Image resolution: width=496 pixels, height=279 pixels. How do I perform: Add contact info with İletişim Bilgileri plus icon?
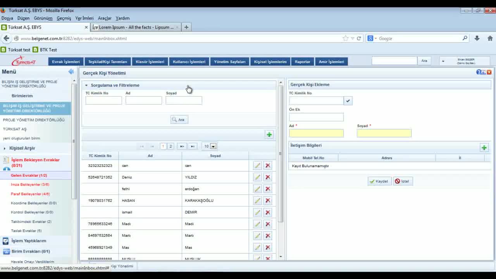[x=484, y=148]
